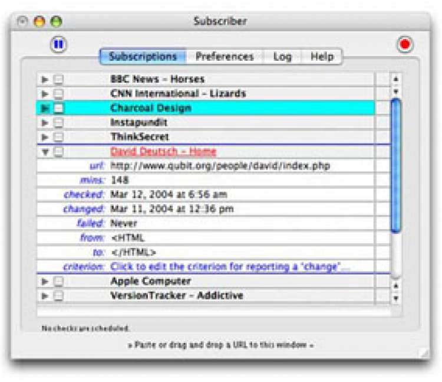
Task: Expand the Apple Computer subscription
Action: coord(45,282)
